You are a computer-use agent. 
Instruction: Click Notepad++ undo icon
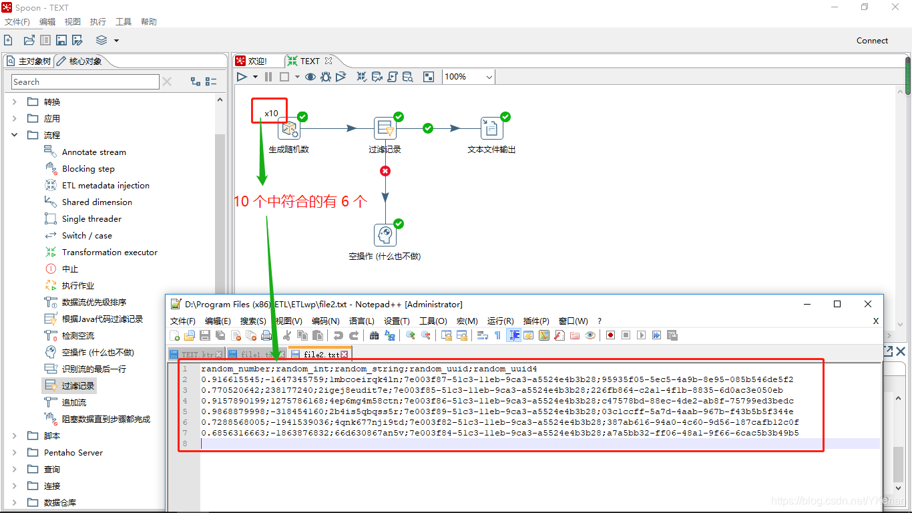click(338, 335)
